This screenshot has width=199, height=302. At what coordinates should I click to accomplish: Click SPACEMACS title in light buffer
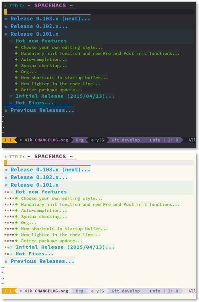[50, 156]
